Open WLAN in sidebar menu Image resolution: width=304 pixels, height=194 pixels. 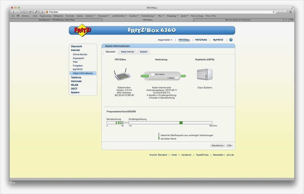(74, 85)
